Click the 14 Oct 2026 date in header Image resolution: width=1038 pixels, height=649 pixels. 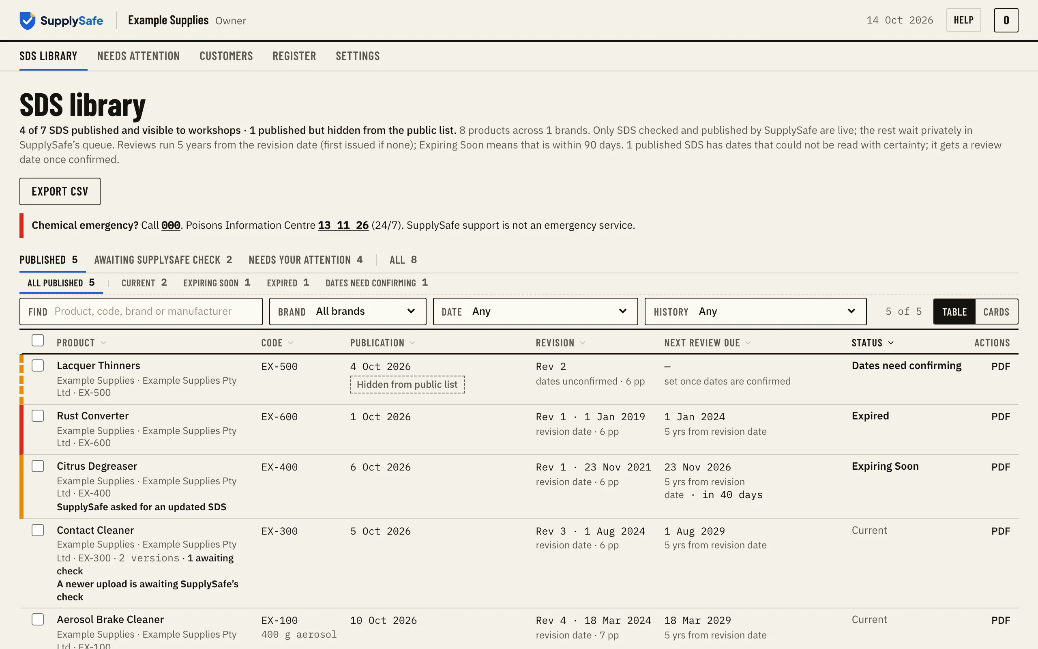(899, 20)
